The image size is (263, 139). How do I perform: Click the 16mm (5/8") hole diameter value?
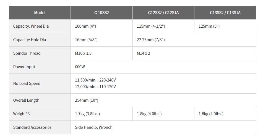[86, 40]
